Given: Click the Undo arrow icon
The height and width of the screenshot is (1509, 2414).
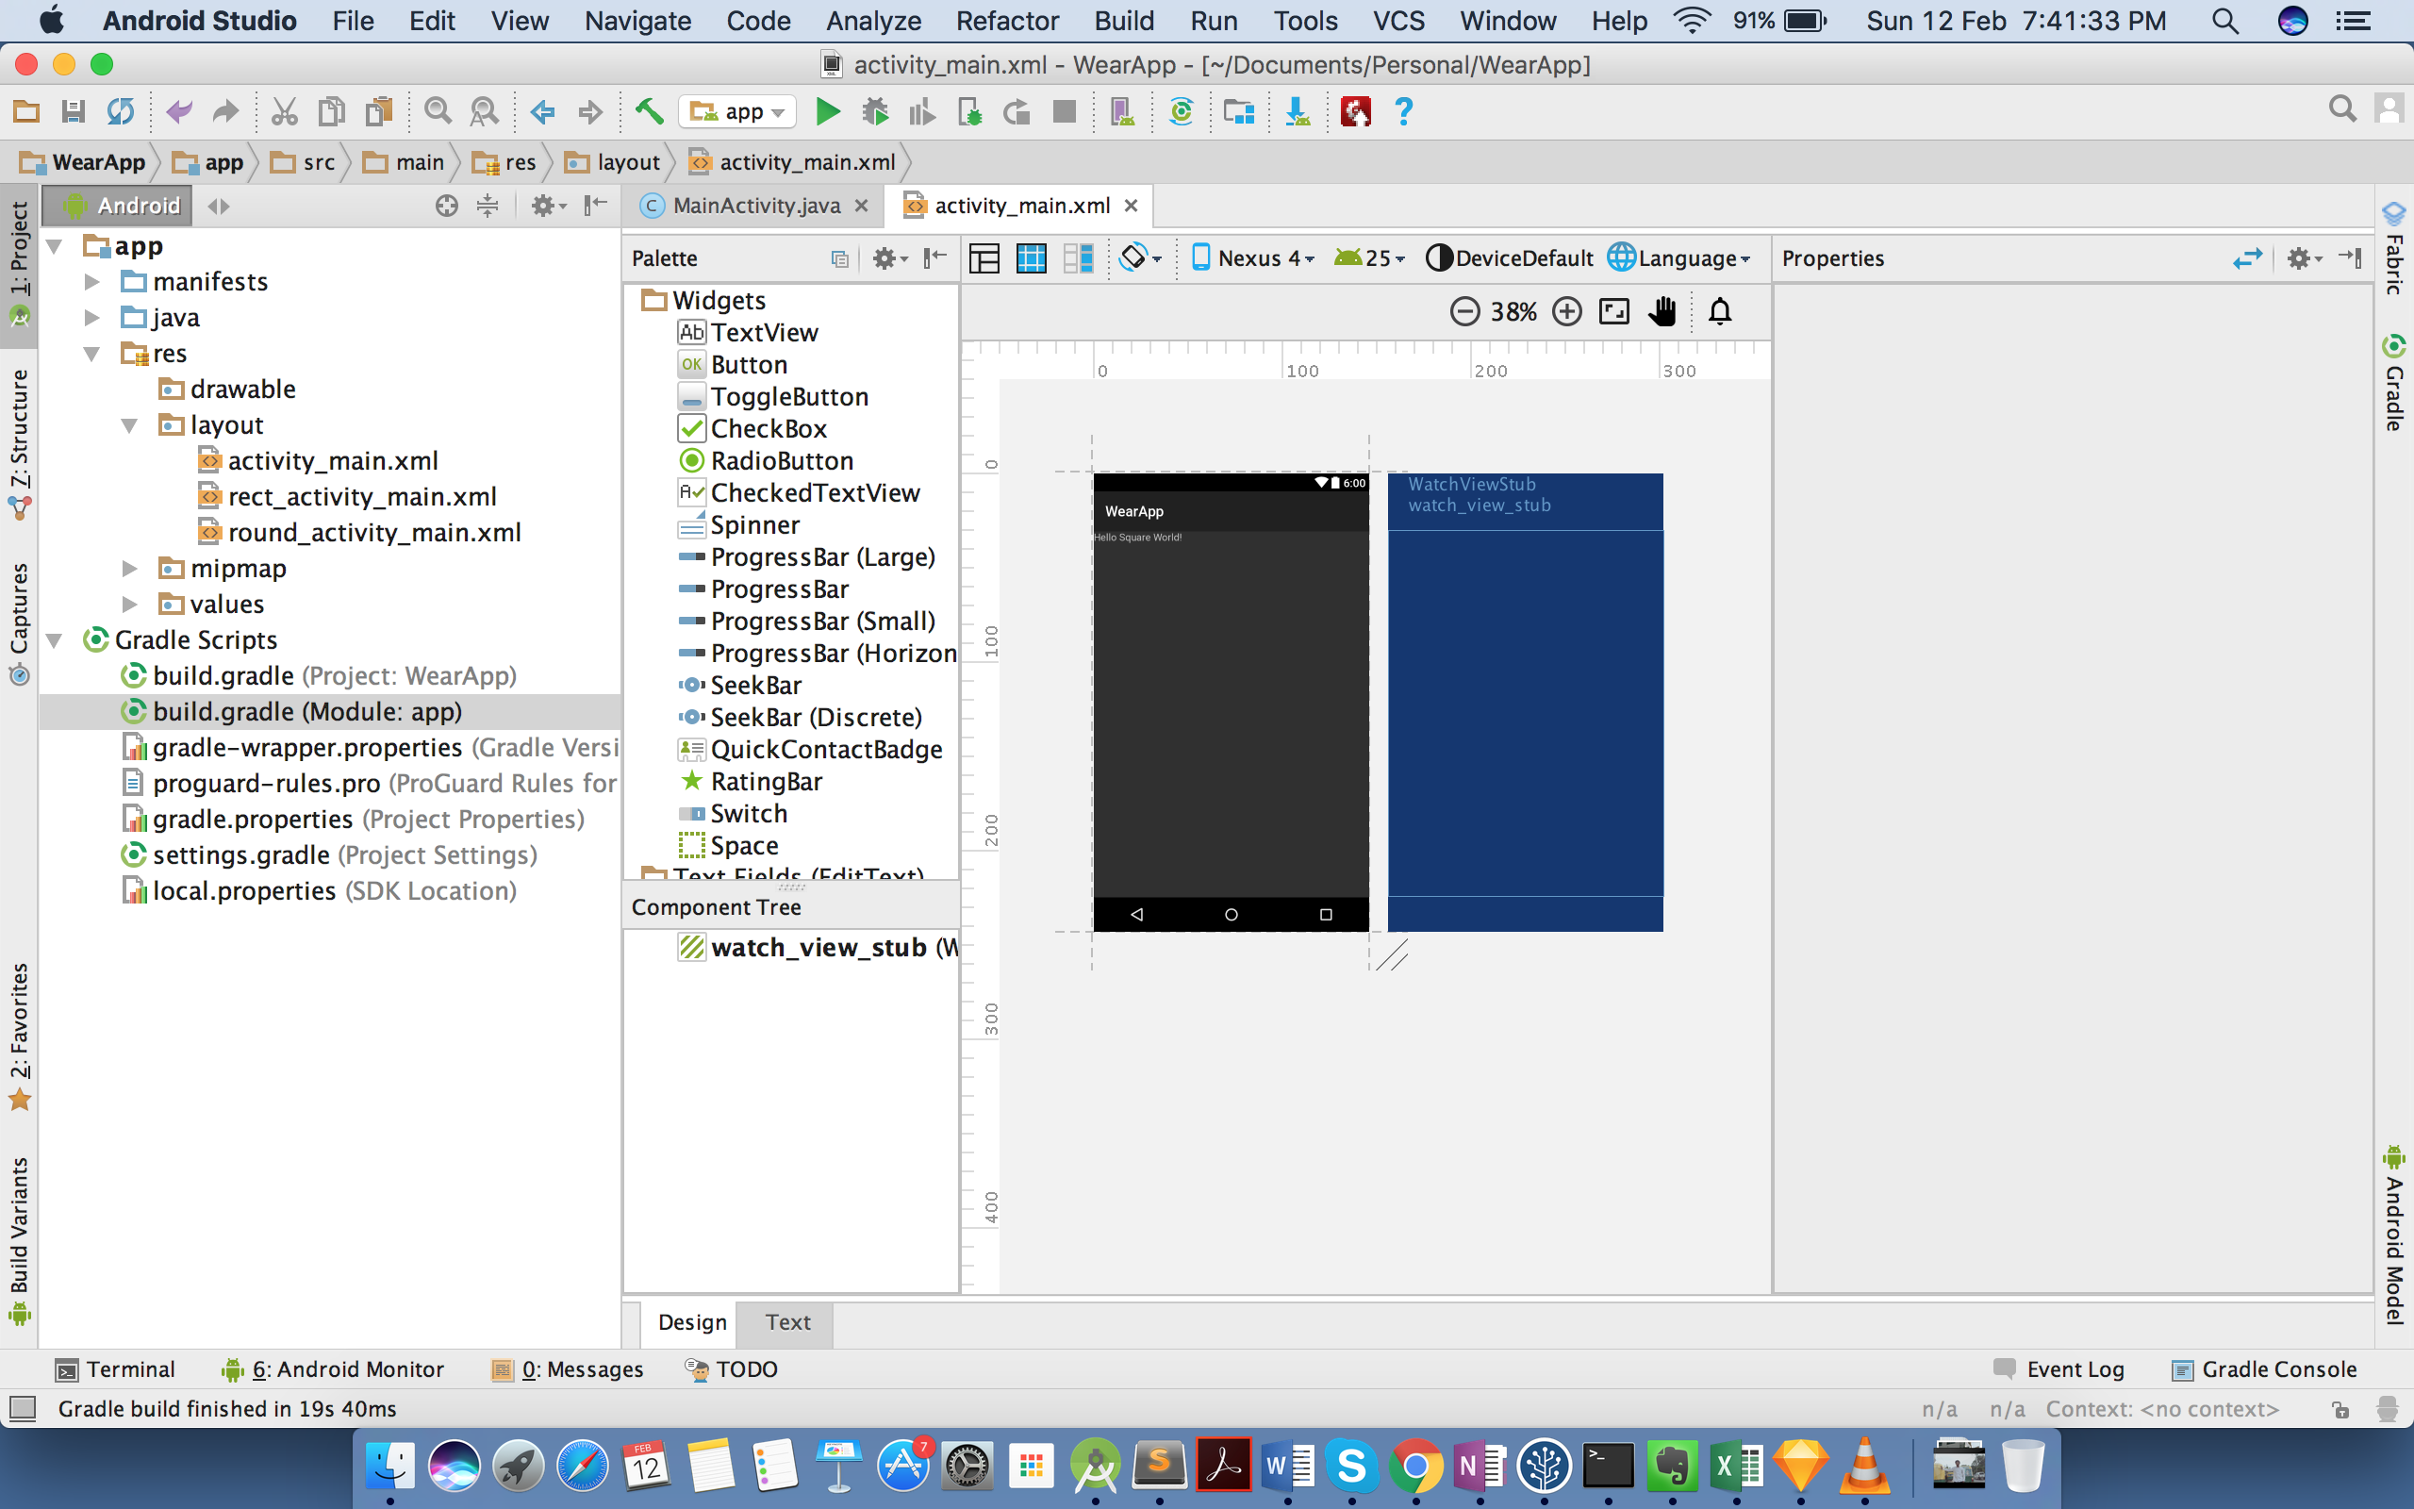Looking at the screenshot, I should [178, 112].
